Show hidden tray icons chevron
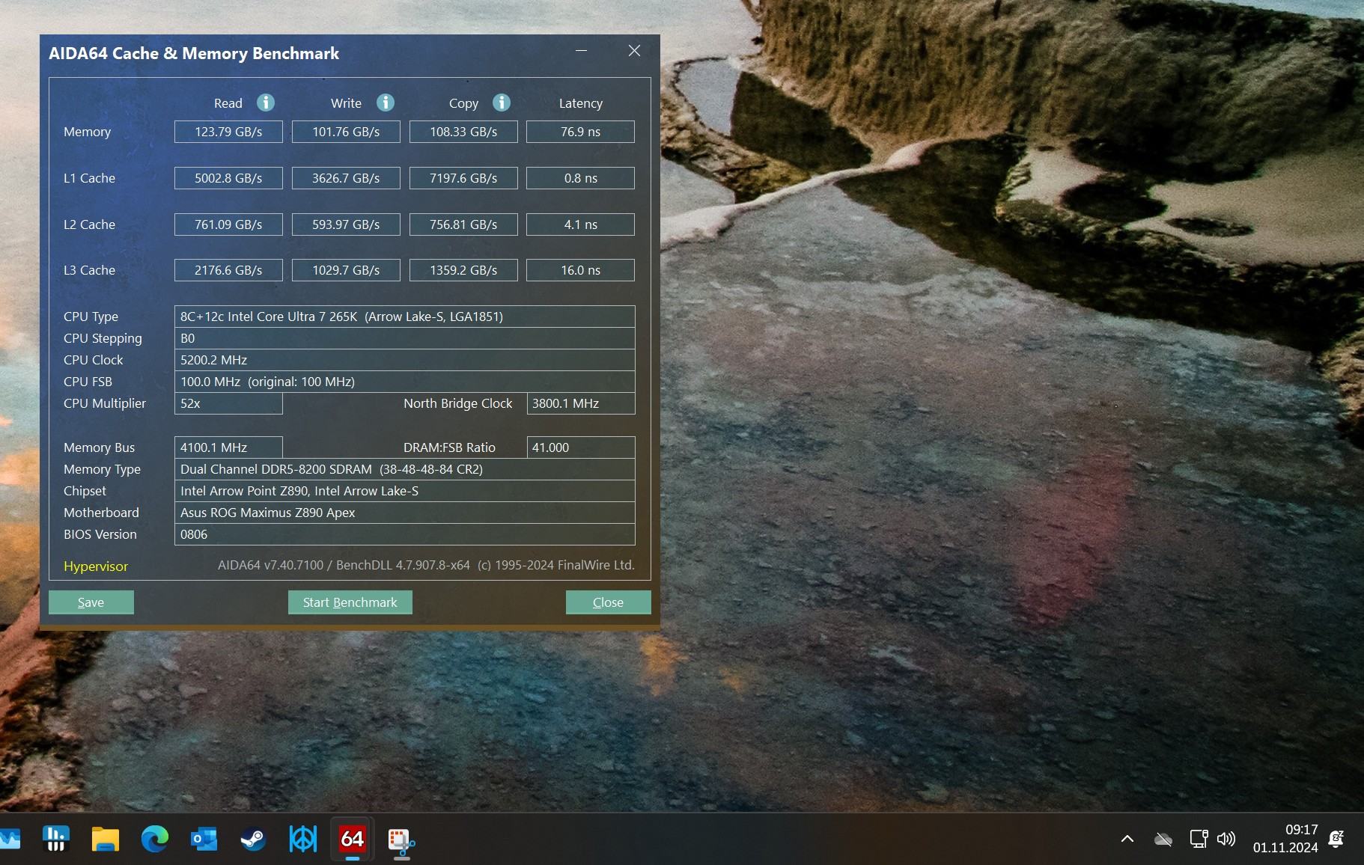The height and width of the screenshot is (865, 1364). coord(1127,839)
